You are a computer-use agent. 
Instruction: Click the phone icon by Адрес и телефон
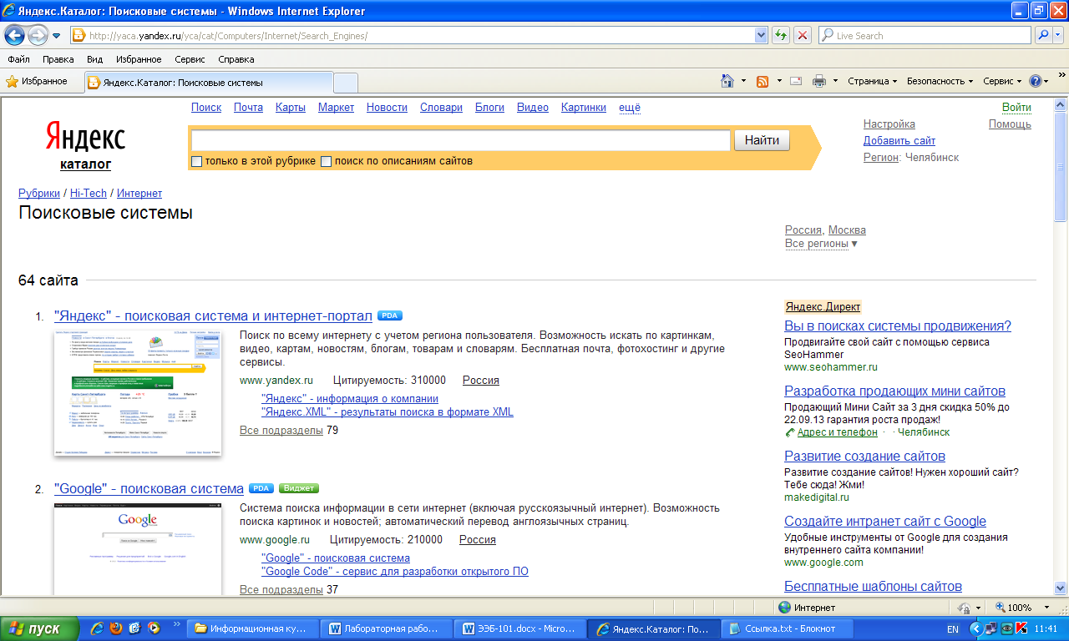790,432
